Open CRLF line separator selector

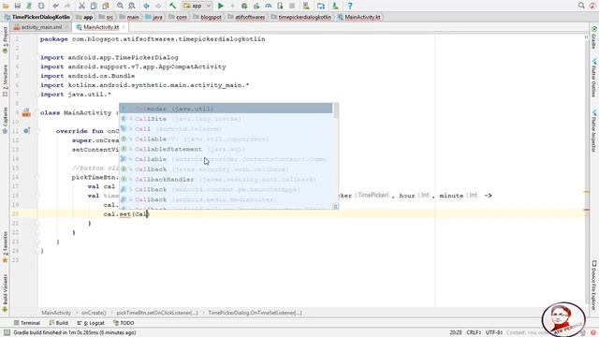click(x=474, y=332)
